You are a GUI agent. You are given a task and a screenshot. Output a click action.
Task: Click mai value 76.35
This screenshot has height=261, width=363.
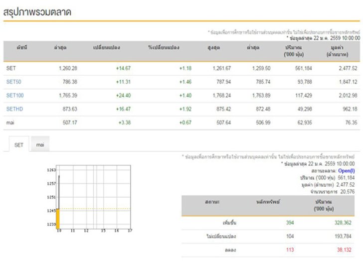tap(351, 123)
